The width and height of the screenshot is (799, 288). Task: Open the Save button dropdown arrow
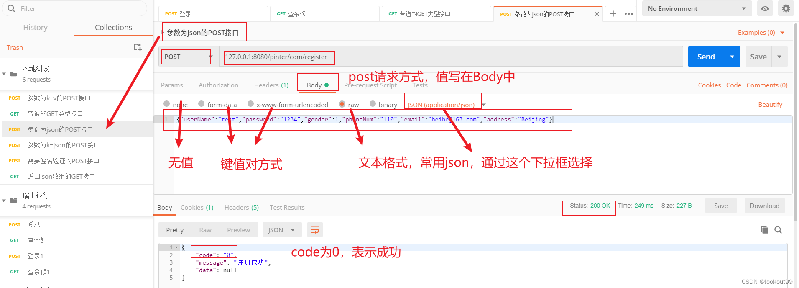point(779,57)
